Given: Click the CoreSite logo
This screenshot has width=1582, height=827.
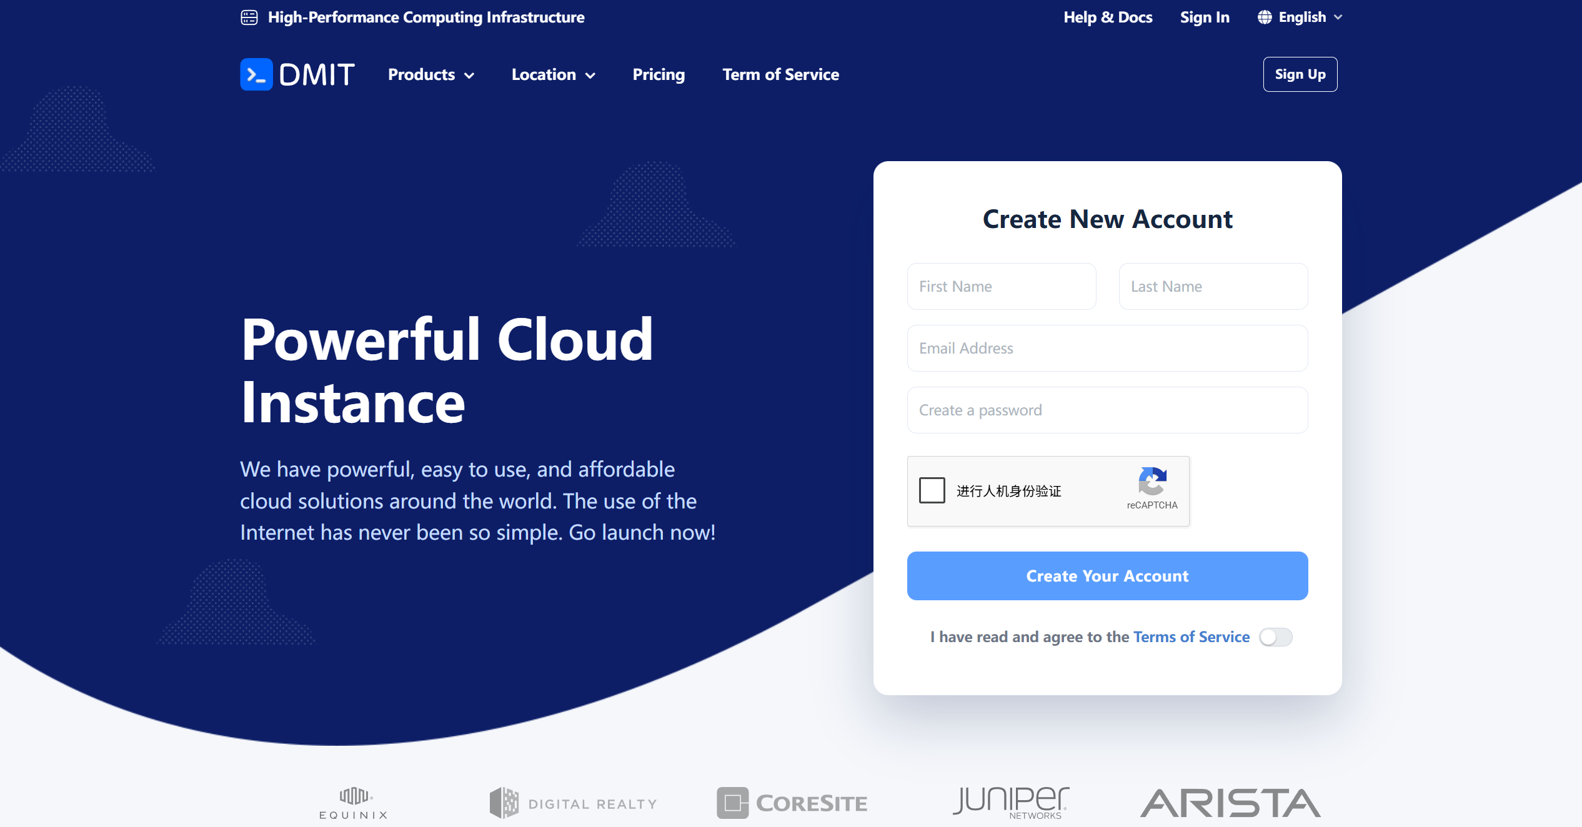Looking at the screenshot, I should pyautogui.click(x=792, y=803).
